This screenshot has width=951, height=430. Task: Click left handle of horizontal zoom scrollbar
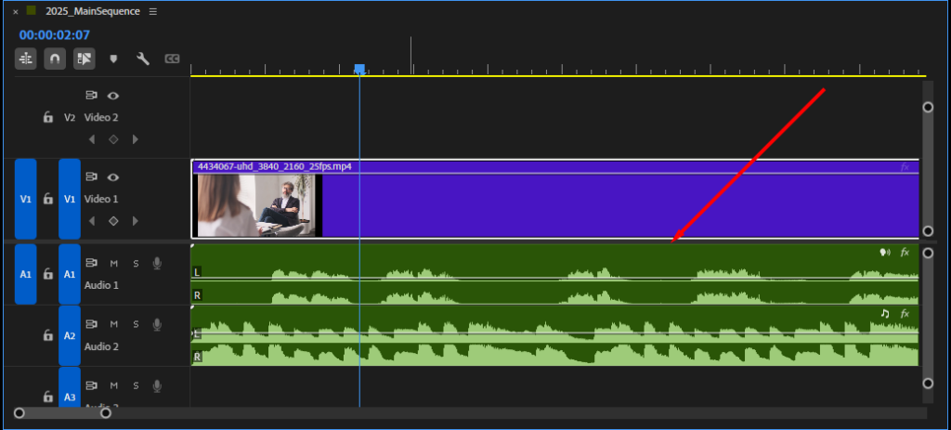pyautogui.click(x=20, y=413)
